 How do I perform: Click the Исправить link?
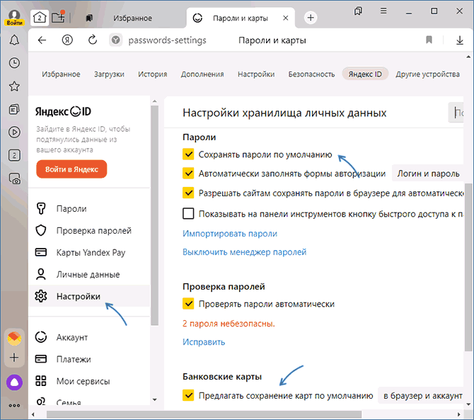[x=204, y=342]
